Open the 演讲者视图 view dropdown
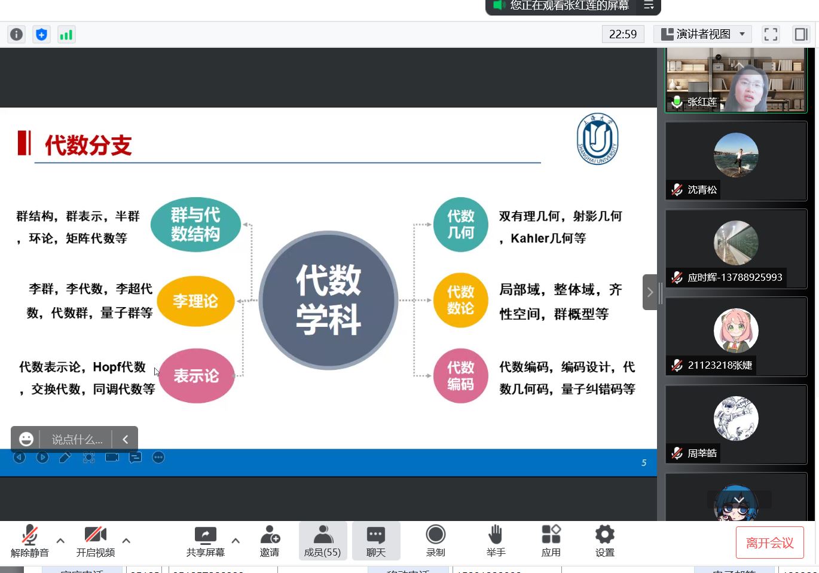The image size is (819, 573). click(x=703, y=34)
